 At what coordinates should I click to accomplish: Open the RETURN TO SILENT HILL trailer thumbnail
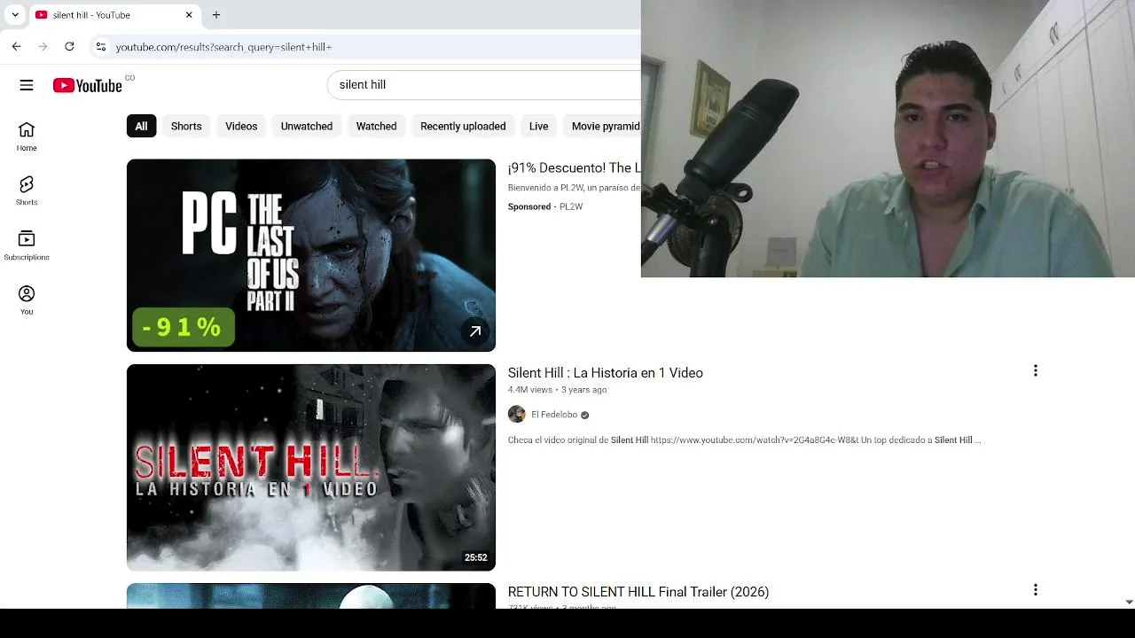[x=311, y=595]
